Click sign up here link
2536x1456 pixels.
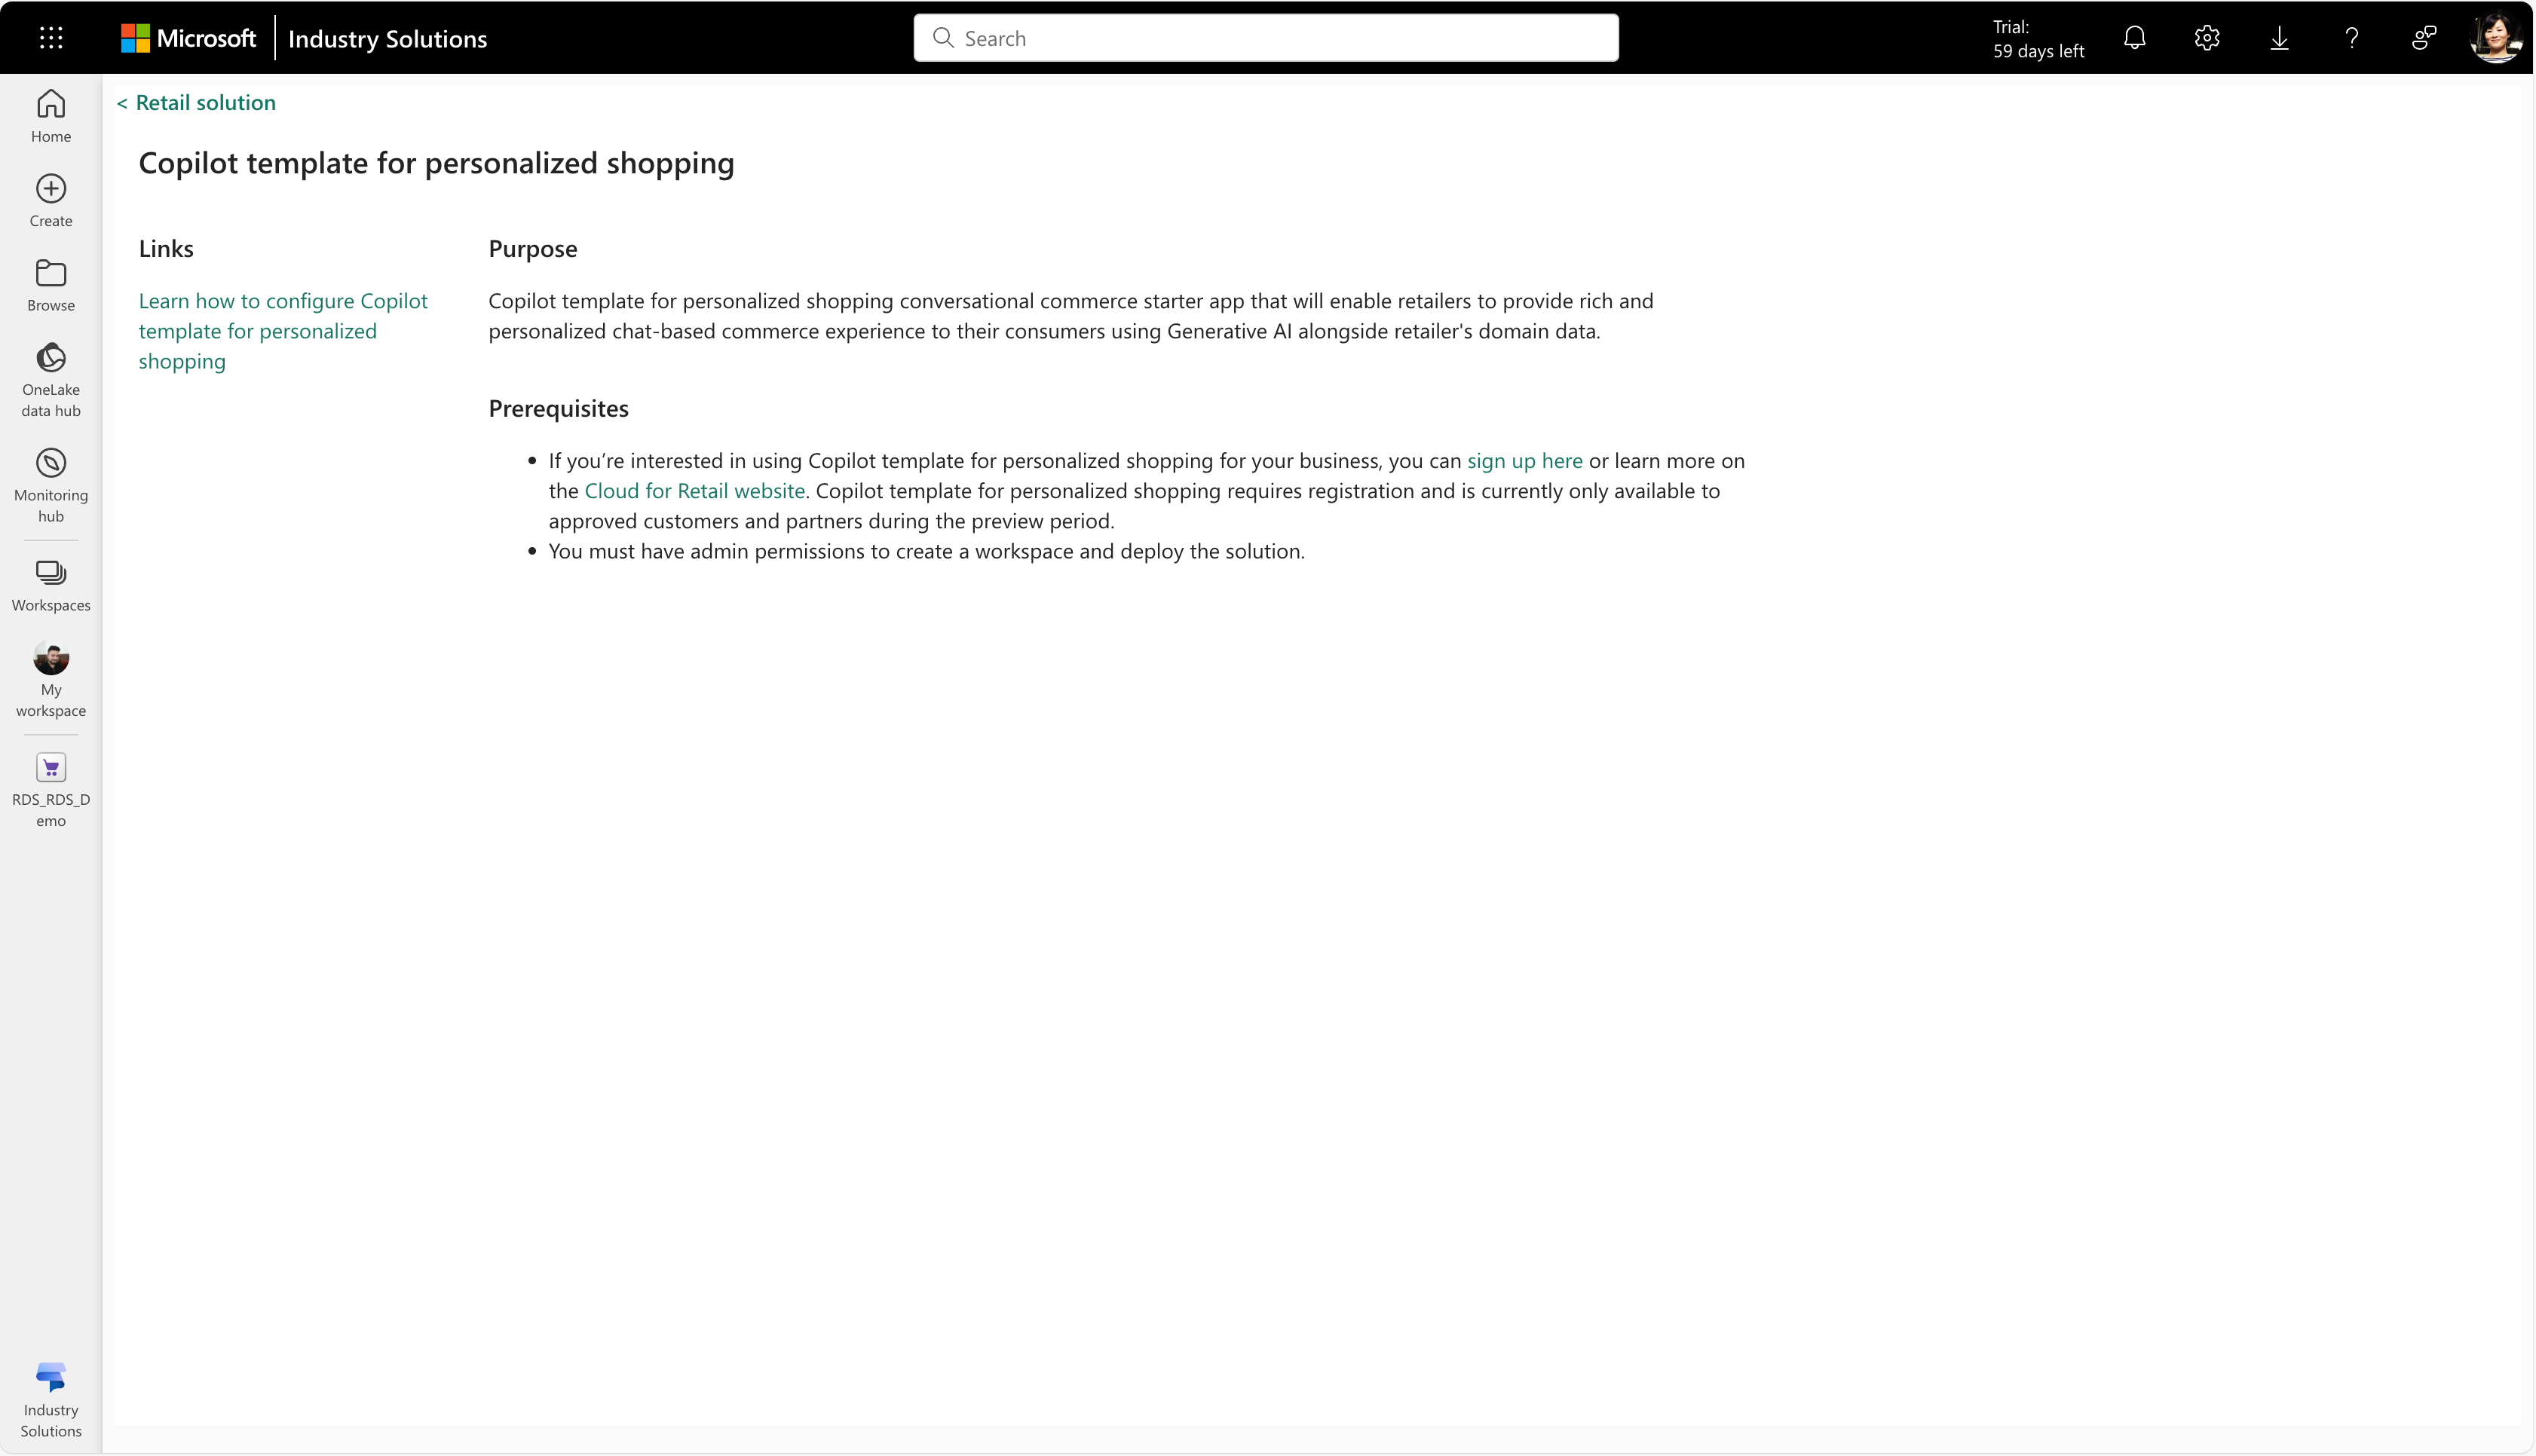point(1524,460)
